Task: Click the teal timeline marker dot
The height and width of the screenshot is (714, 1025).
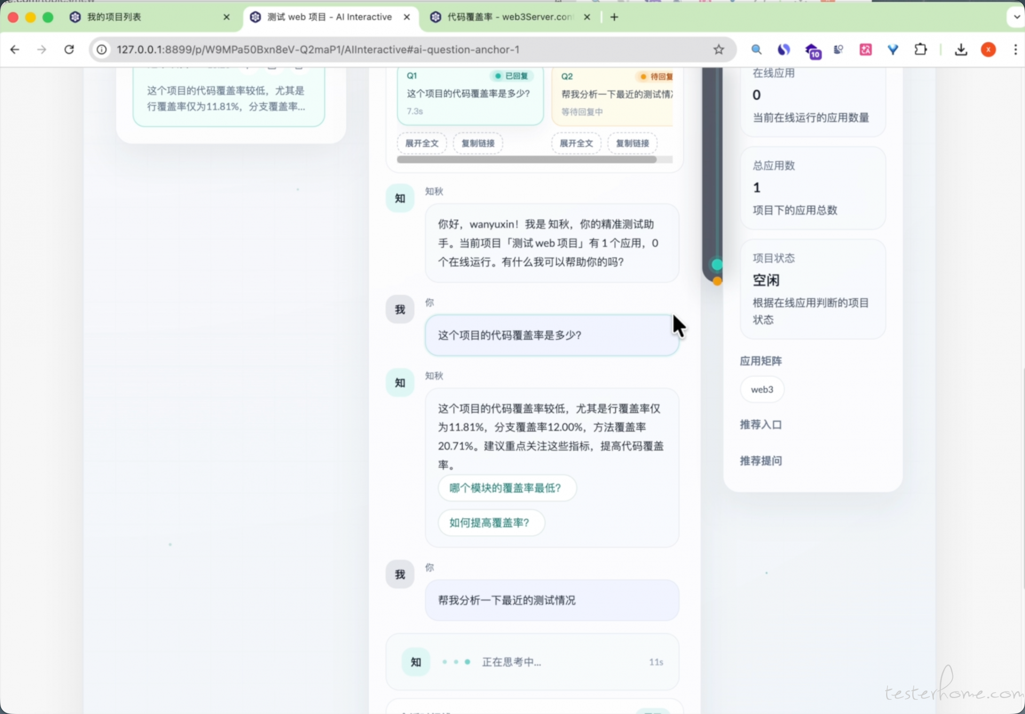Action: coord(717,264)
